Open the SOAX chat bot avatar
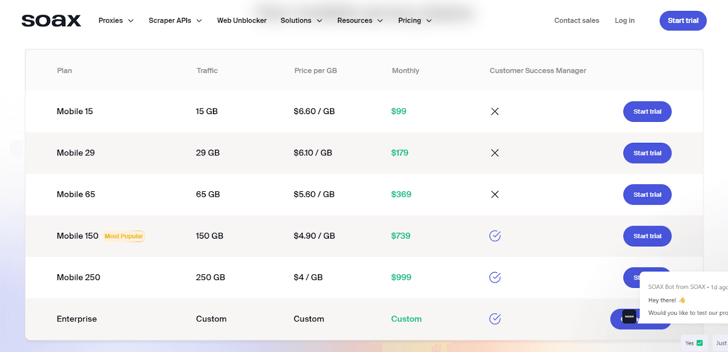 tap(629, 317)
